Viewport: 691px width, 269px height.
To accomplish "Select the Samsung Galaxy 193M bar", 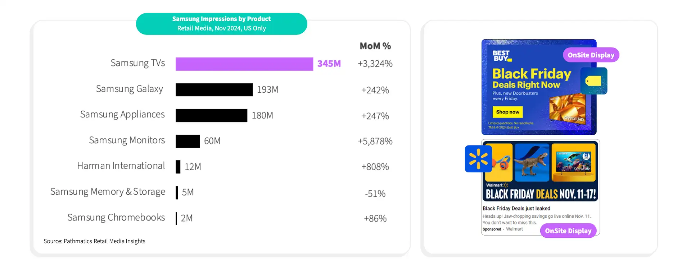I will click(214, 90).
